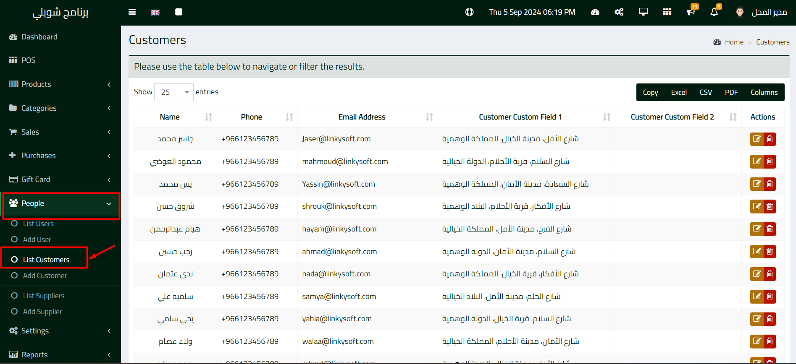Open Add Customer under People
796x364 pixels.
[45, 276]
